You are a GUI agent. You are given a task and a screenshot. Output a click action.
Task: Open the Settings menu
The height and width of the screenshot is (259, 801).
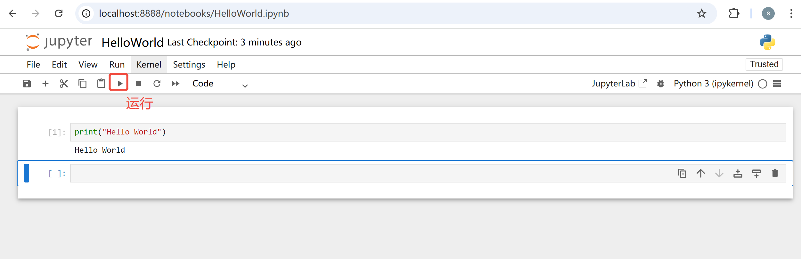pyautogui.click(x=189, y=65)
